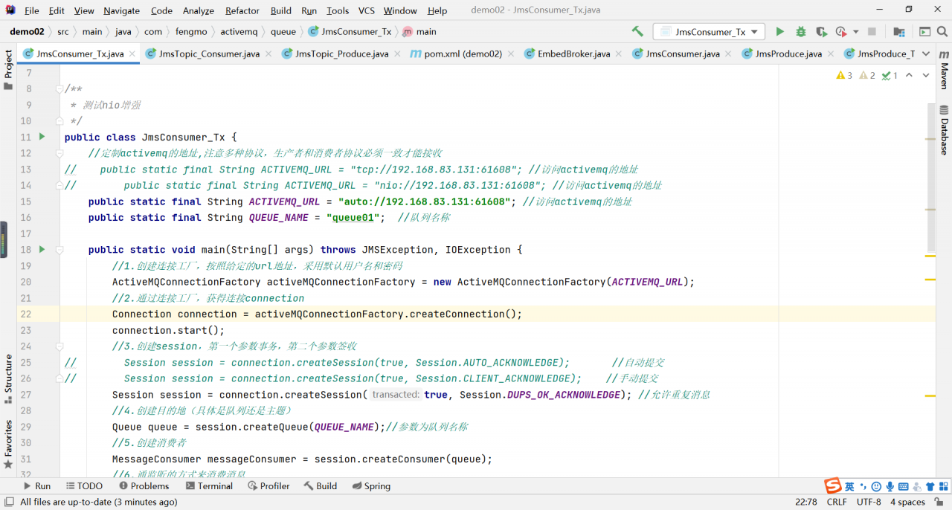Open the Database tool window

pyautogui.click(x=944, y=130)
